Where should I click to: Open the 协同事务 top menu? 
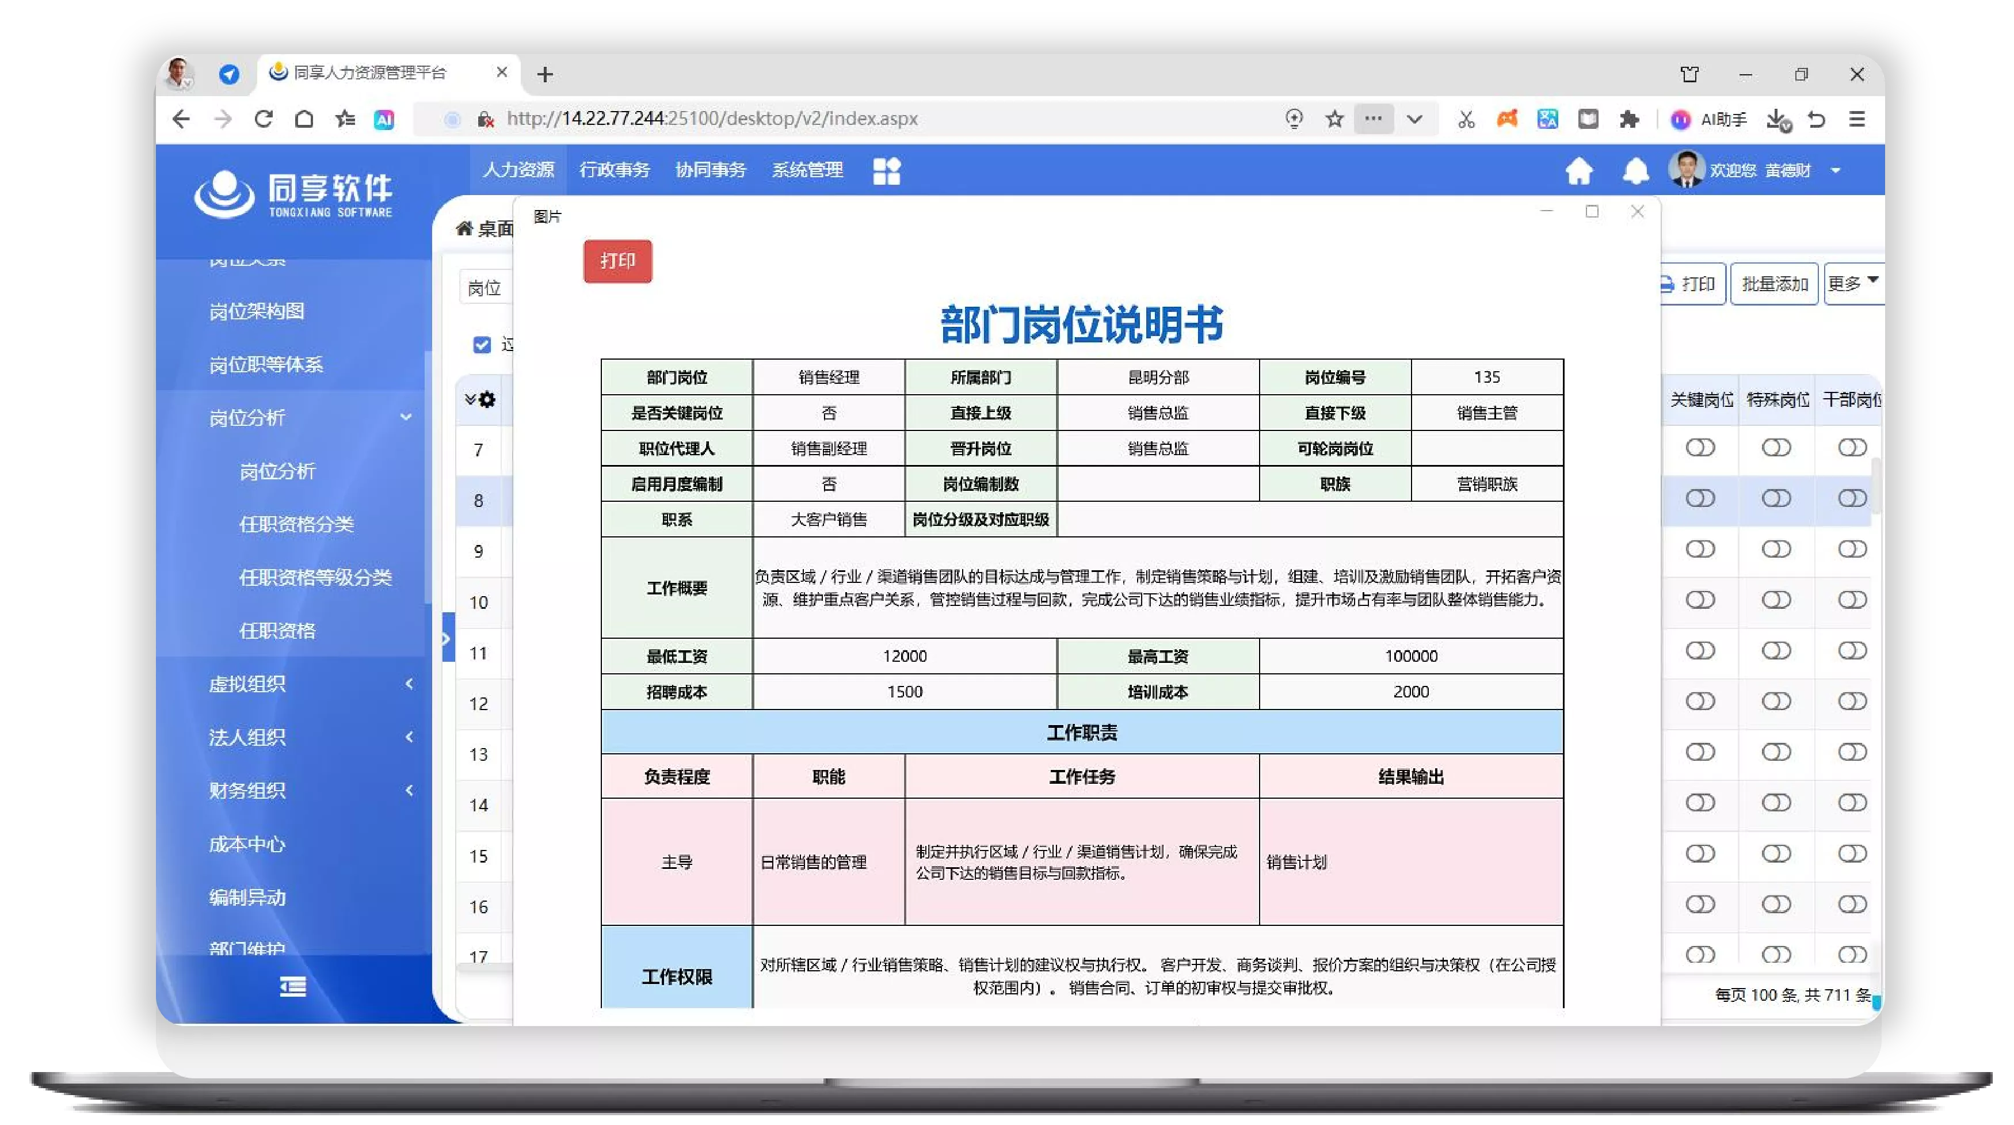tap(711, 170)
